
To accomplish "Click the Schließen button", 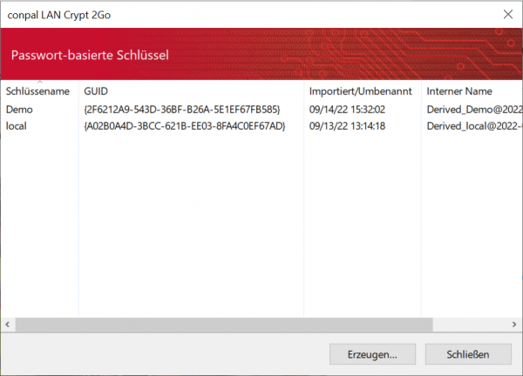I will [x=468, y=354].
